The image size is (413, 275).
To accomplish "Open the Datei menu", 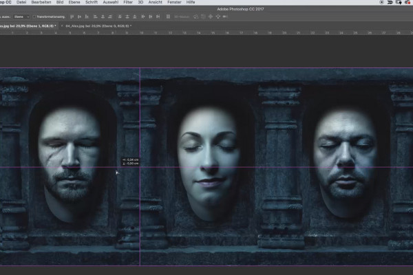I will click(21, 2).
